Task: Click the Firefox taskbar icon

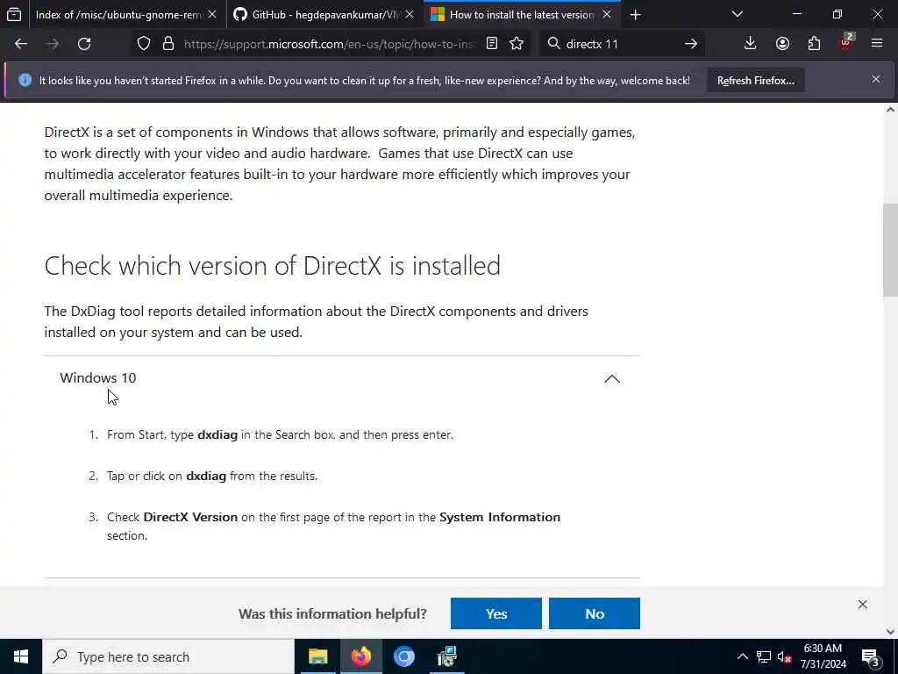Action: 360,656
